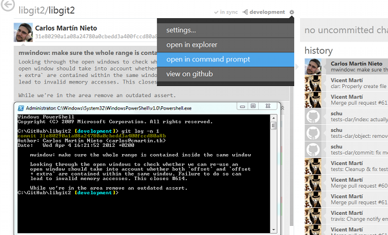
Task: Open the development branch dropdown
Action: click(x=267, y=12)
